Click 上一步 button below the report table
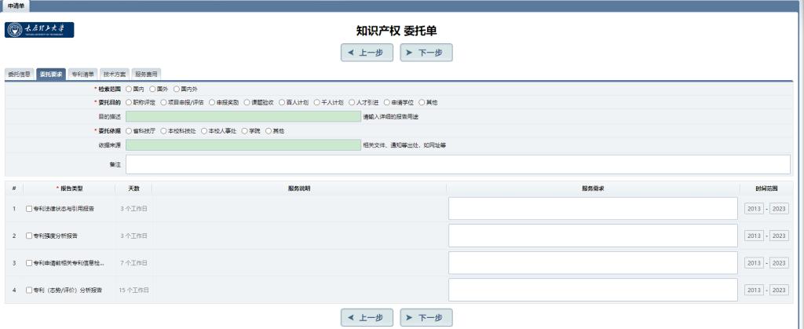 click(366, 317)
